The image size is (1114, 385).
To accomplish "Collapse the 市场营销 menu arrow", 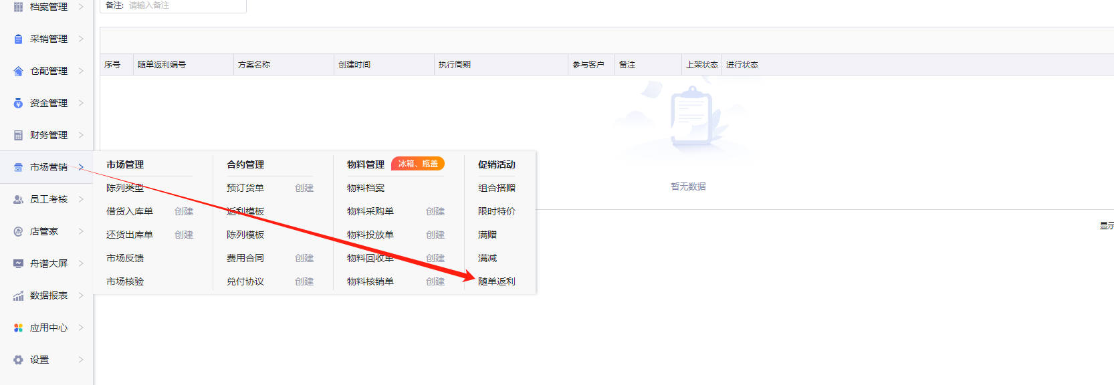I will 81,167.
